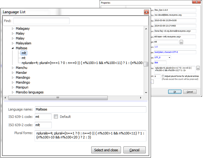Screen dimensions: 203x158
Task: Open plural forms browse button in Properties
Action: tap(198, 68)
